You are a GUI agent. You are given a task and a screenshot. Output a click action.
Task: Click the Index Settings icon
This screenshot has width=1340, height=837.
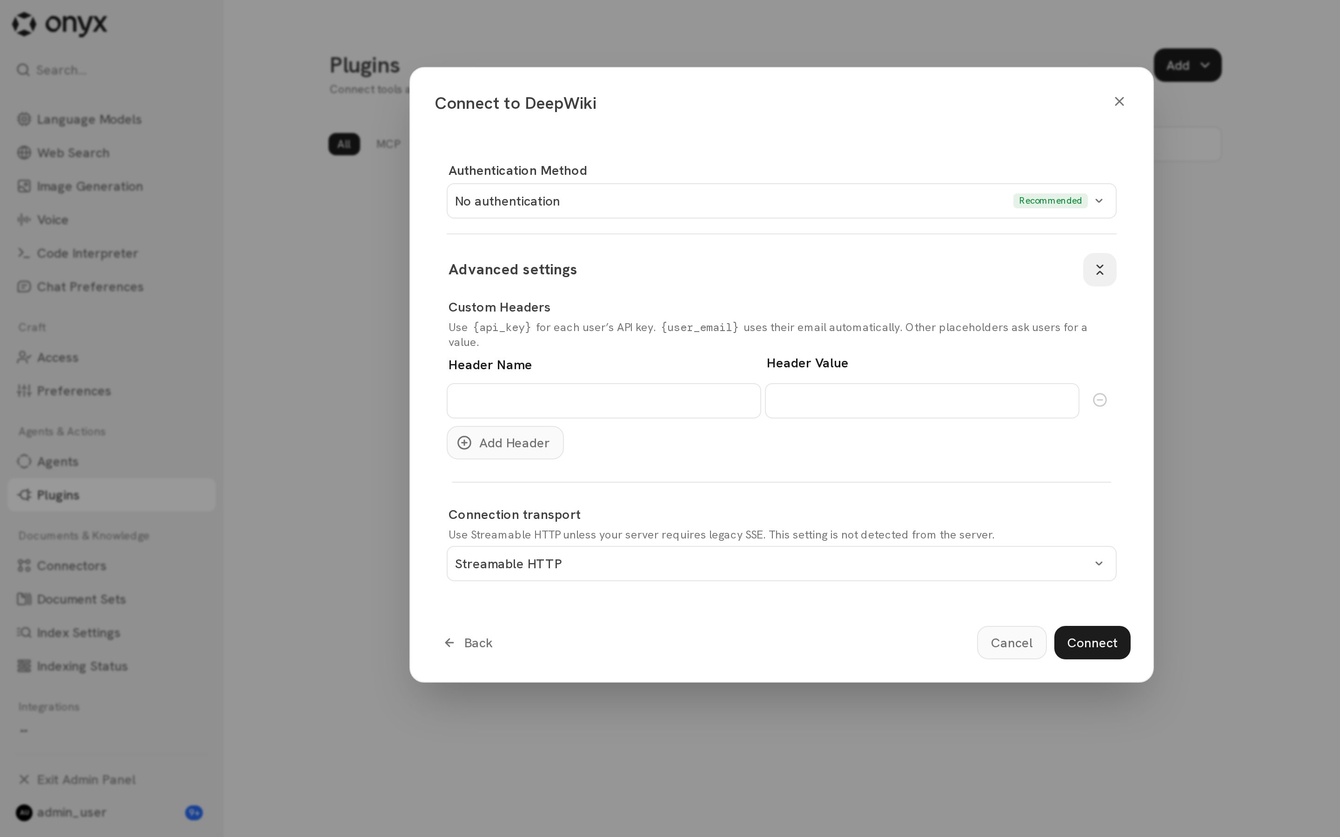(x=24, y=633)
